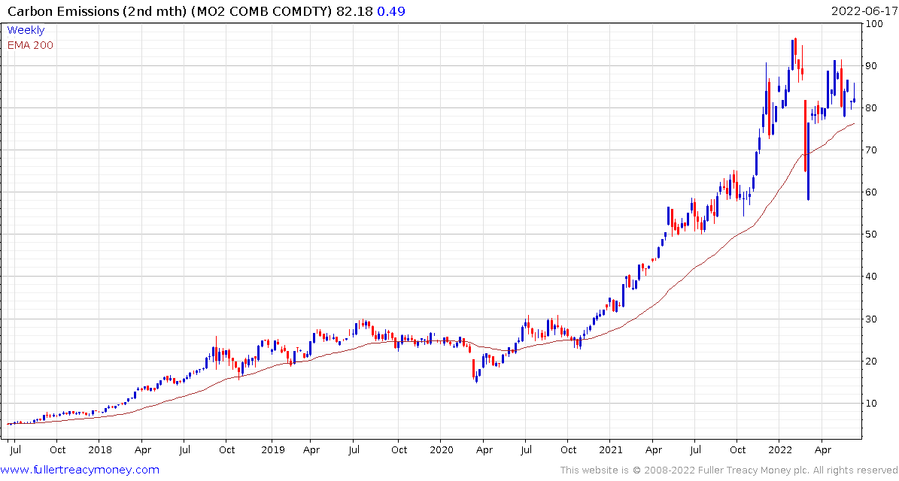Screen dimensions: 899x481
Task: Click the y-axis label 70
Action: (873, 150)
